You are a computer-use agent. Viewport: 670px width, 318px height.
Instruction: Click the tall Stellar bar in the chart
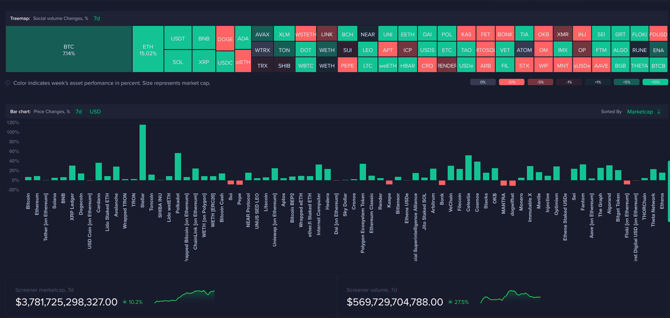coord(142,152)
